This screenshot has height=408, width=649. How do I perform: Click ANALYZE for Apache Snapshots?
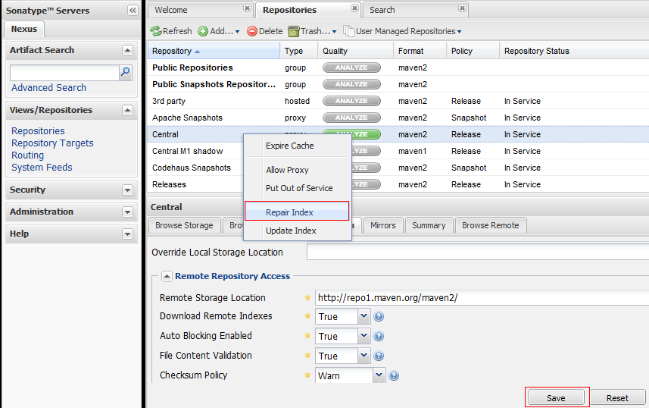(x=351, y=118)
